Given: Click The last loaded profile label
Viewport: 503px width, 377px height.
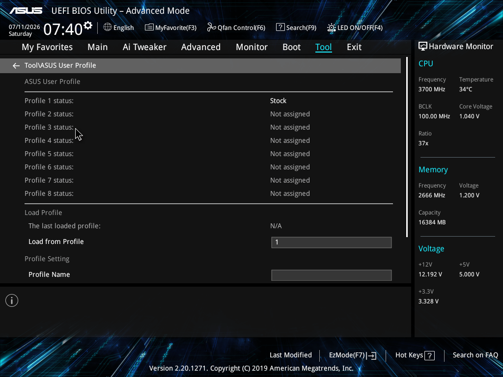Looking at the screenshot, I should coord(64,226).
